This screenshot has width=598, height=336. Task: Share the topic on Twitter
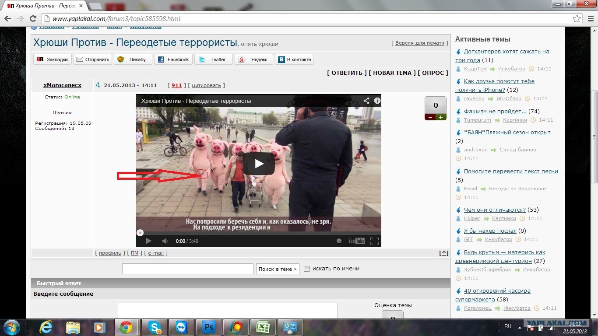214,59
